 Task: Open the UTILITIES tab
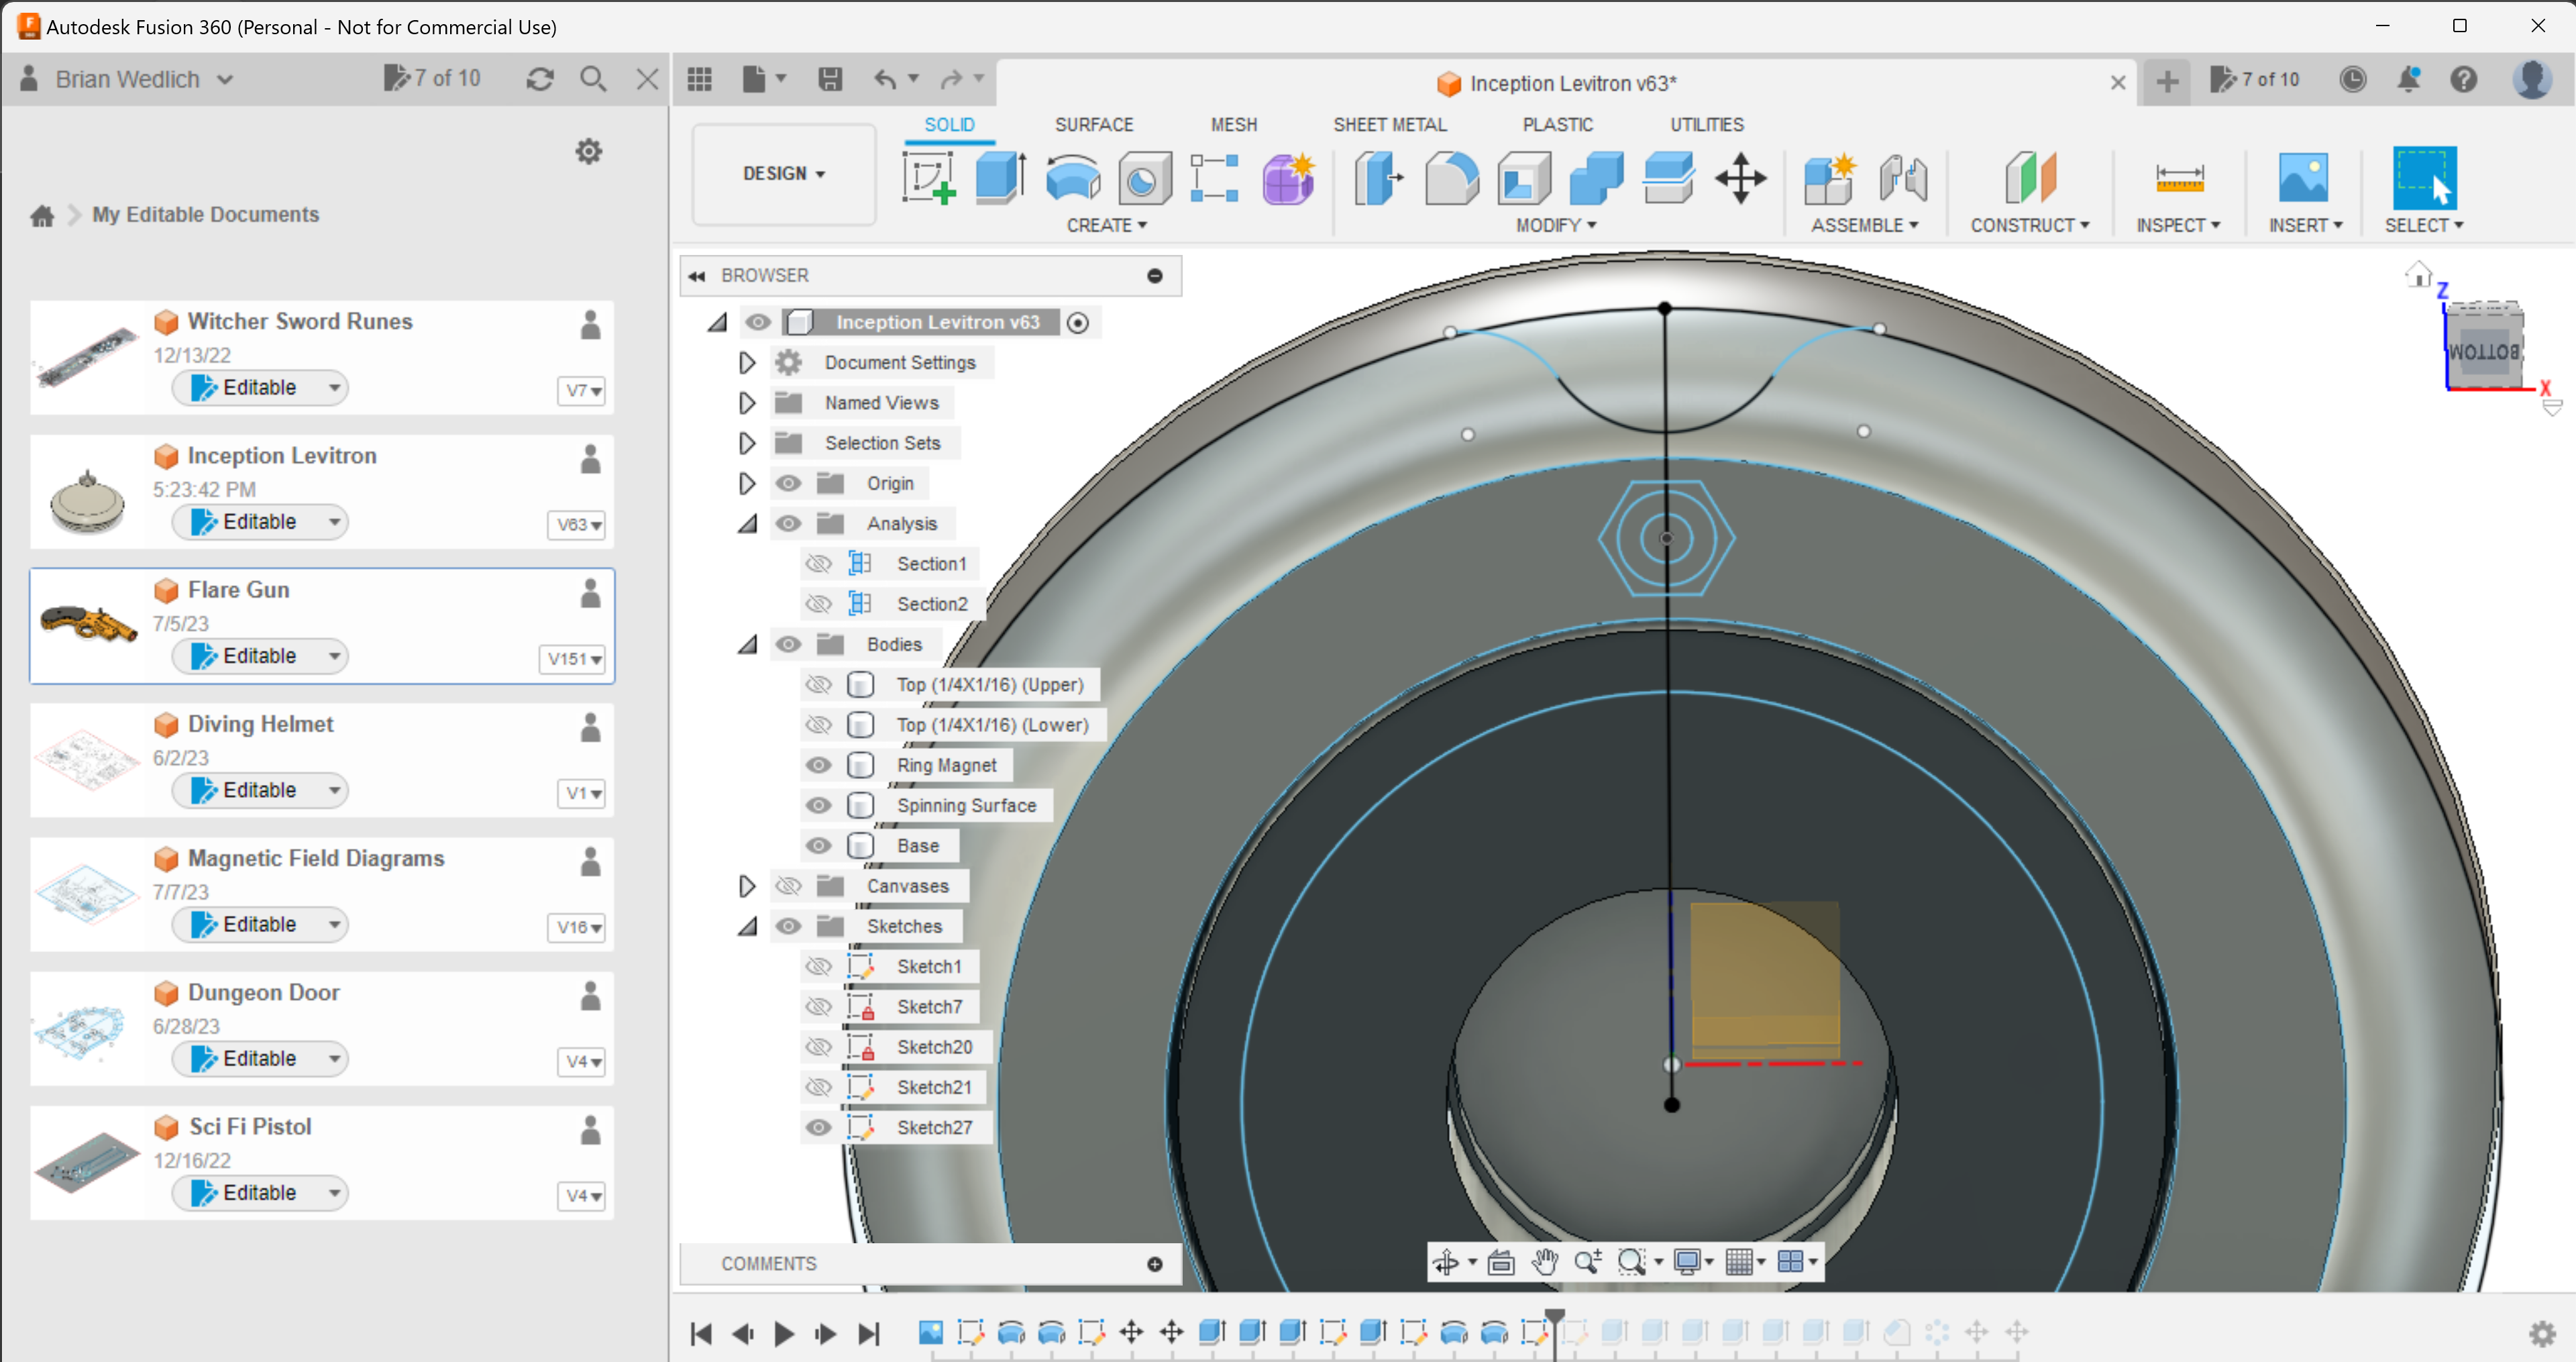[1707, 124]
